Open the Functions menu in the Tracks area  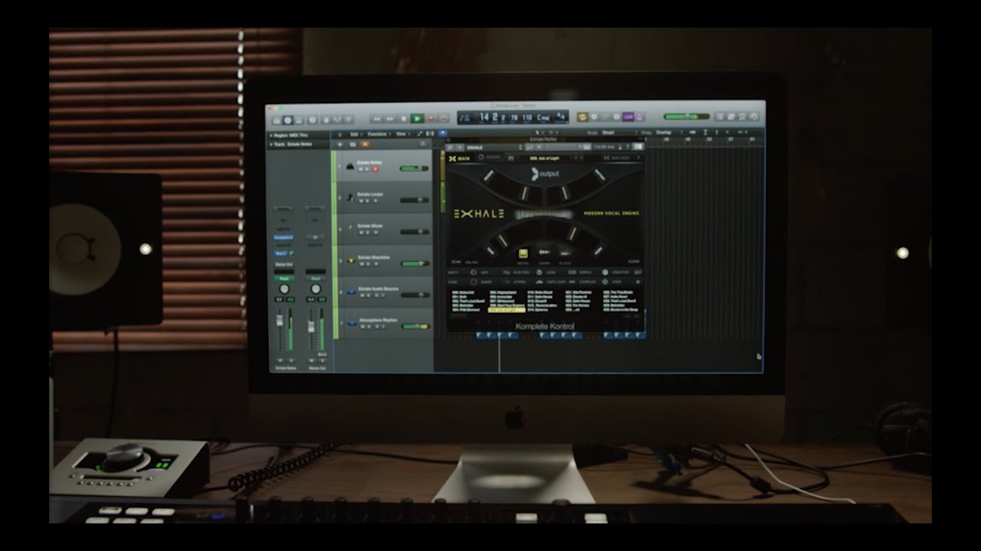point(379,134)
